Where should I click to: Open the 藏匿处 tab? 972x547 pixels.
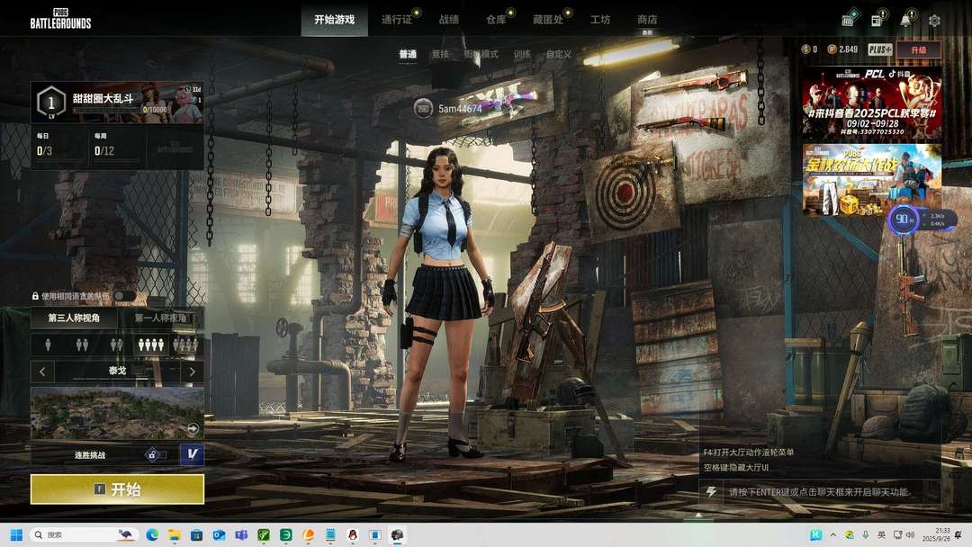click(x=548, y=20)
